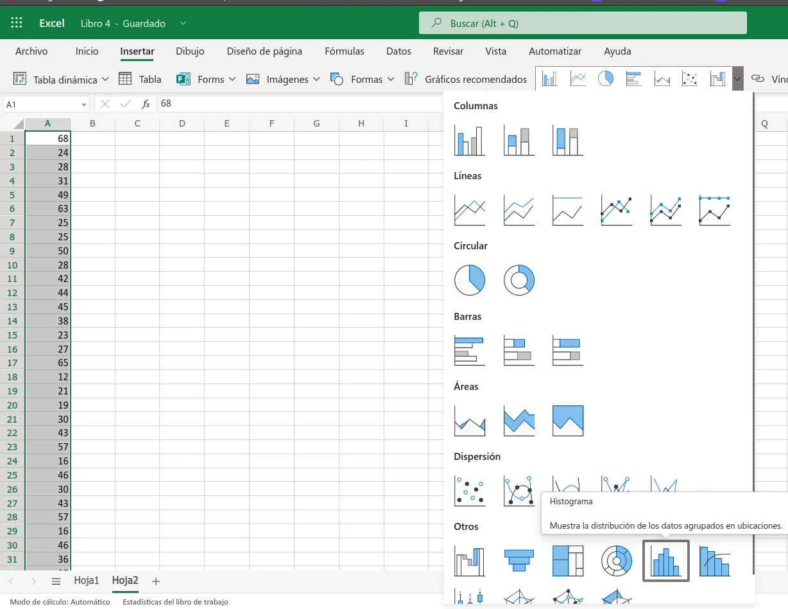Add a basic area chart

[x=470, y=421]
